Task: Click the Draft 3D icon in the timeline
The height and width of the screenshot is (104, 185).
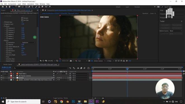Action: [74, 68]
